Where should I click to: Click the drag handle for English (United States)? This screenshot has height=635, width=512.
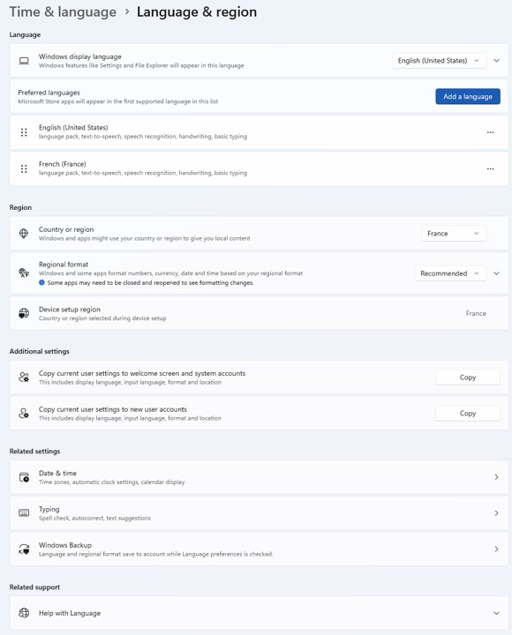24,132
